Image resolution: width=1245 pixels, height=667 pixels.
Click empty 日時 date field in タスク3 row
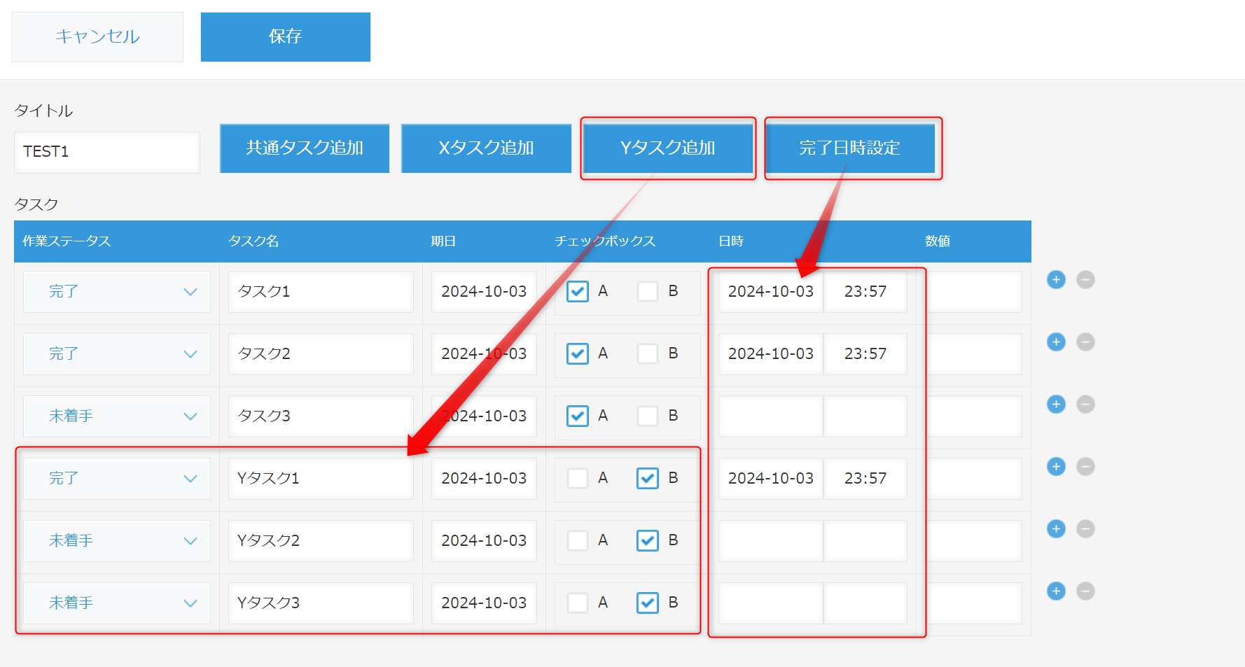click(x=771, y=416)
